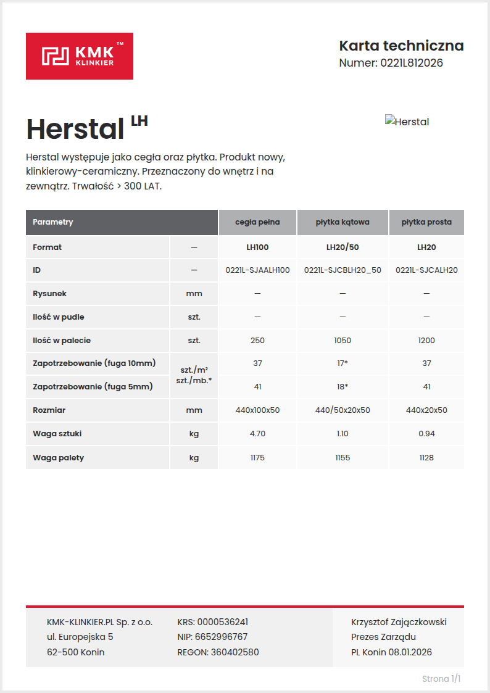Image resolution: width=490 pixels, height=693 pixels.
Task: Select the Karta techniczna heading
Action: click(401, 46)
